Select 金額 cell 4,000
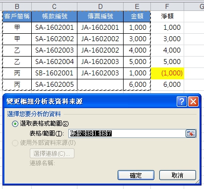The height and width of the screenshot is (189, 204). [137, 51]
